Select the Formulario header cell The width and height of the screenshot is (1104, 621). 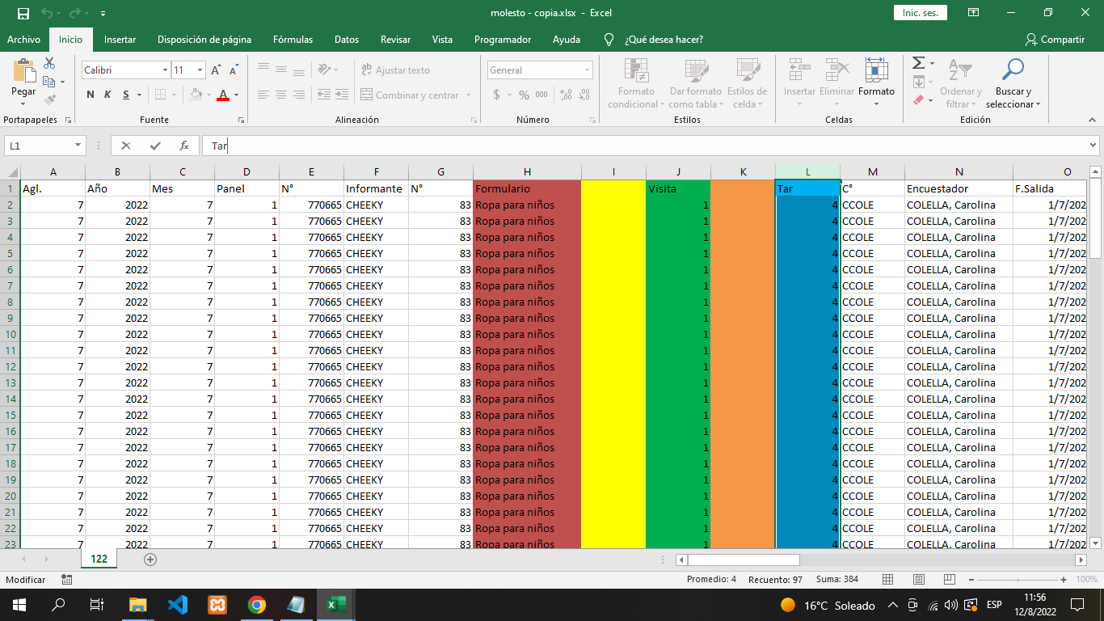coord(527,188)
